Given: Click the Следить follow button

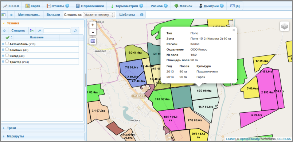Looking at the screenshot, I should tap(18, 31).
